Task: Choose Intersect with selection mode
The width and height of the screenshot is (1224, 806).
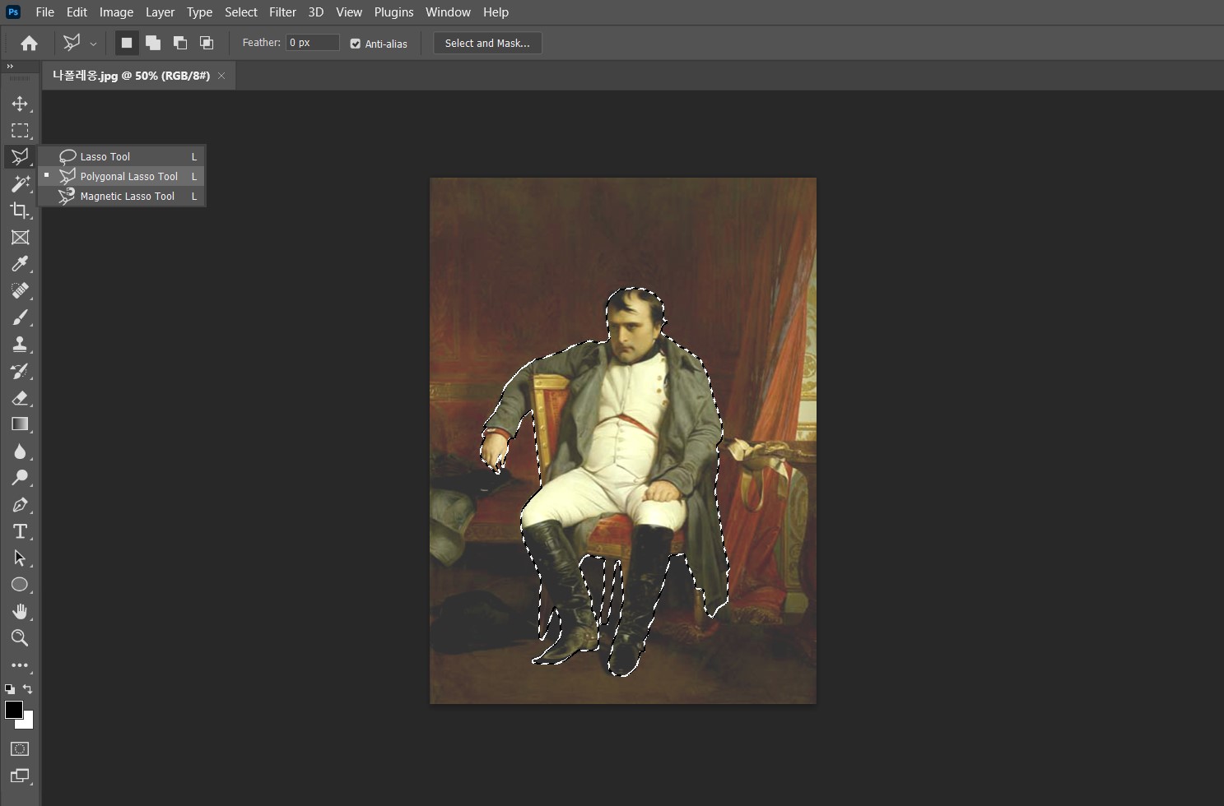Action: pos(207,43)
